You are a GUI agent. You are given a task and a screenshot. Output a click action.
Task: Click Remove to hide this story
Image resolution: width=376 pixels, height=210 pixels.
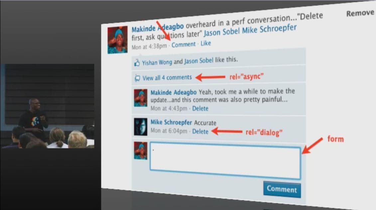coord(360,13)
